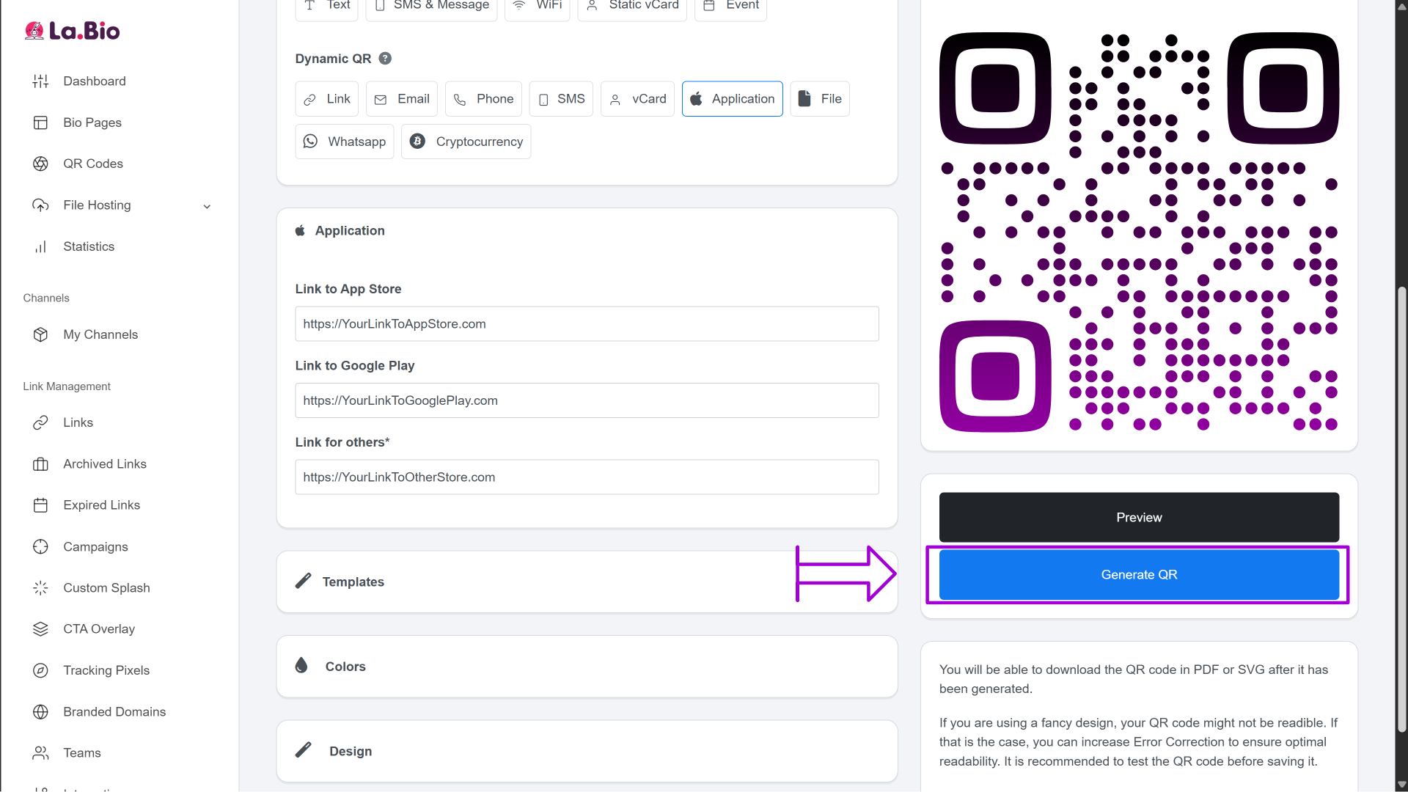The width and height of the screenshot is (1408, 792).
Task: Click the Preview button
Action: click(1138, 517)
